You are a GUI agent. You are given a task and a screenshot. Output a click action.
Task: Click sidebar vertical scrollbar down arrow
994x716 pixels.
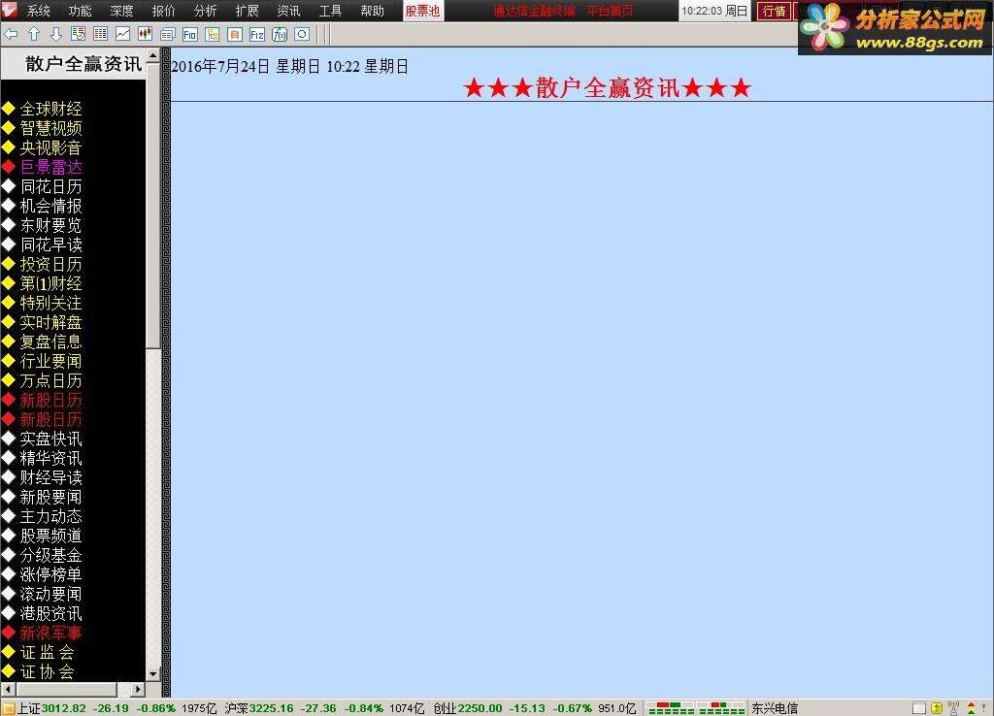click(152, 674)
